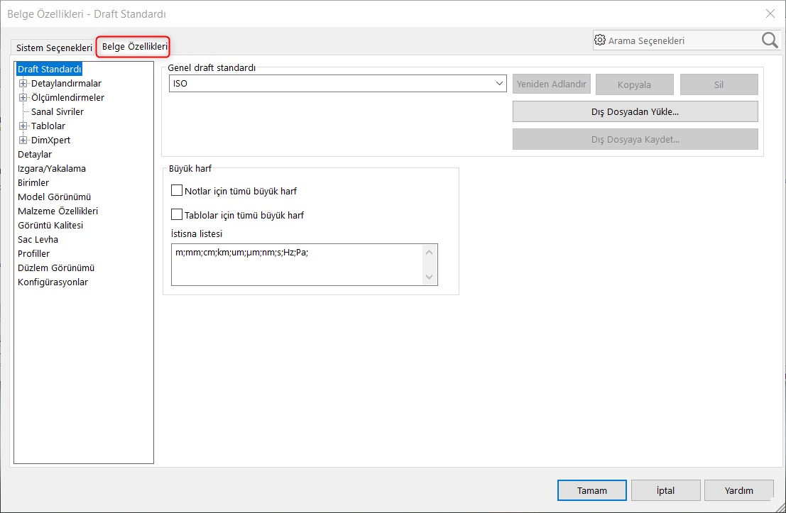The height and width of the screenshot is (513, 786).
Task: Select Sanal Sivriler in the tree
Action: coord(57,111)
